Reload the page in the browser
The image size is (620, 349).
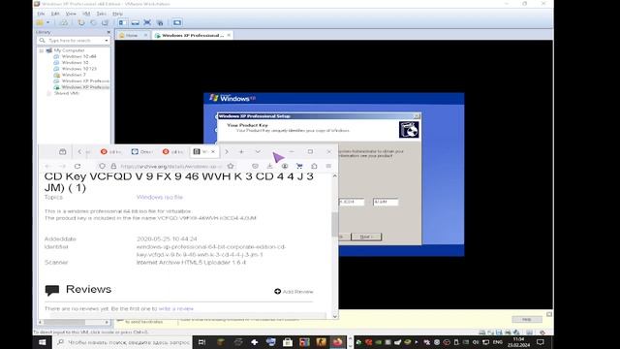tap(77, 166)
